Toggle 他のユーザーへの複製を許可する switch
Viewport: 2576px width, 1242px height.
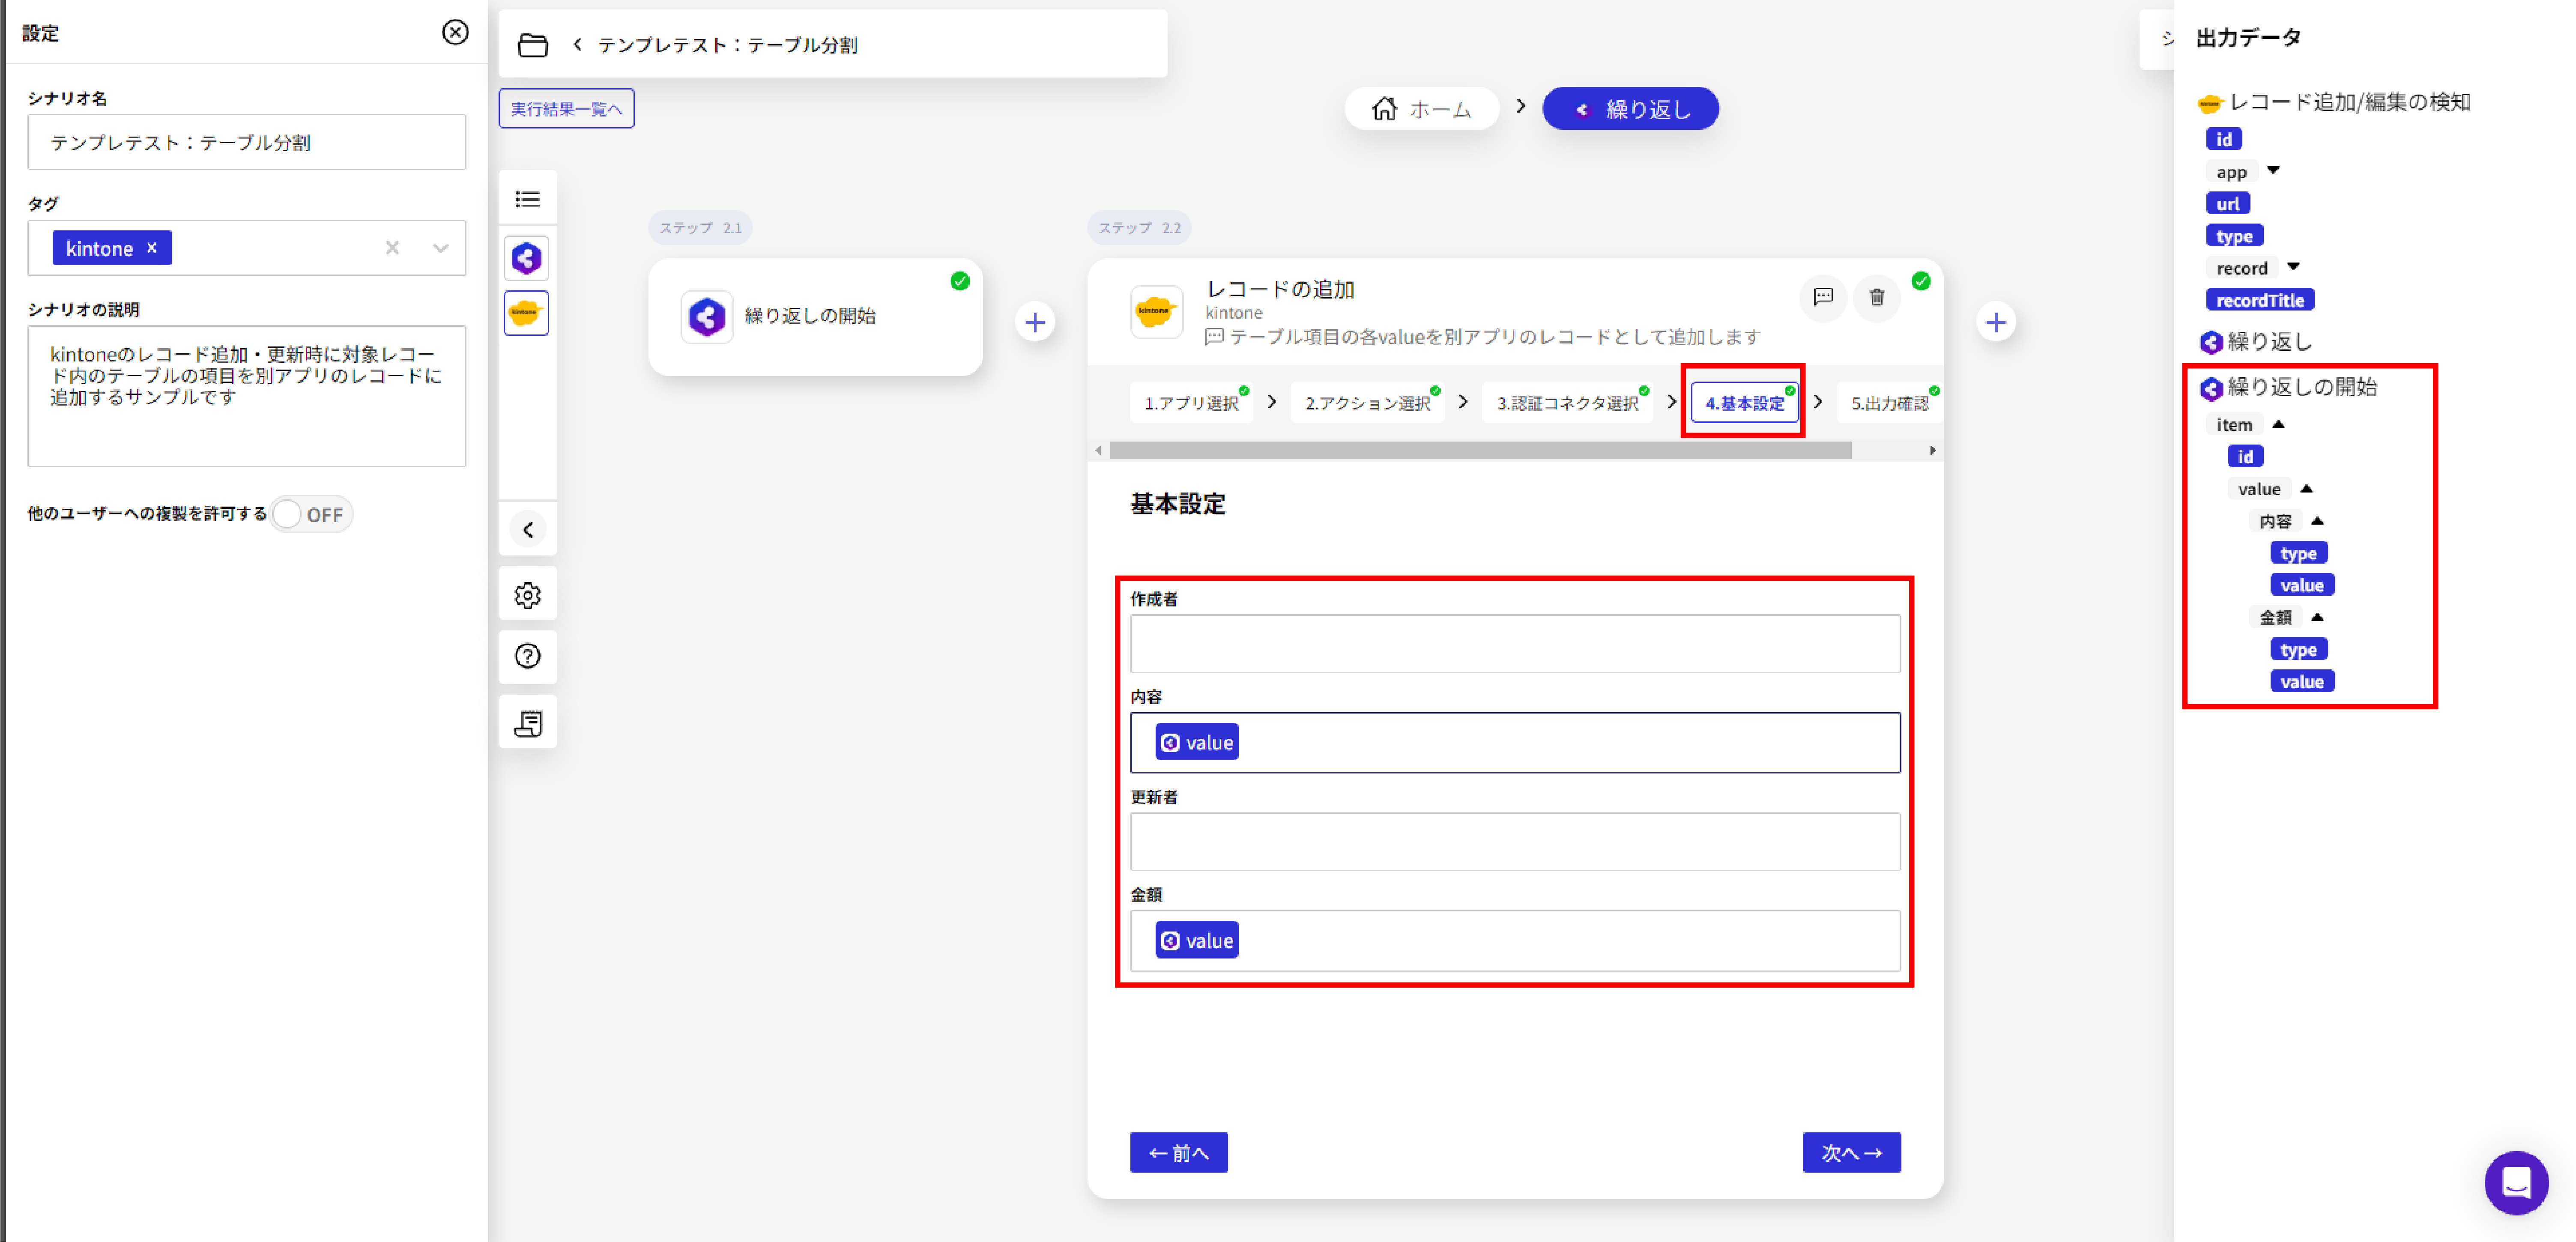(311, 514)
